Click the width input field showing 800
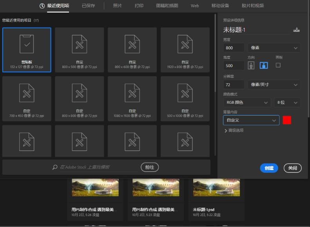This screenshot has height=227, width=310. pyautogui.click(x=234, y=48)
